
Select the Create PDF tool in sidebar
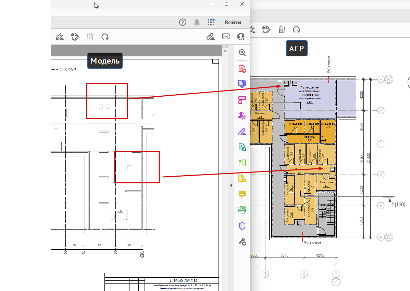click(x=242, y=69)
